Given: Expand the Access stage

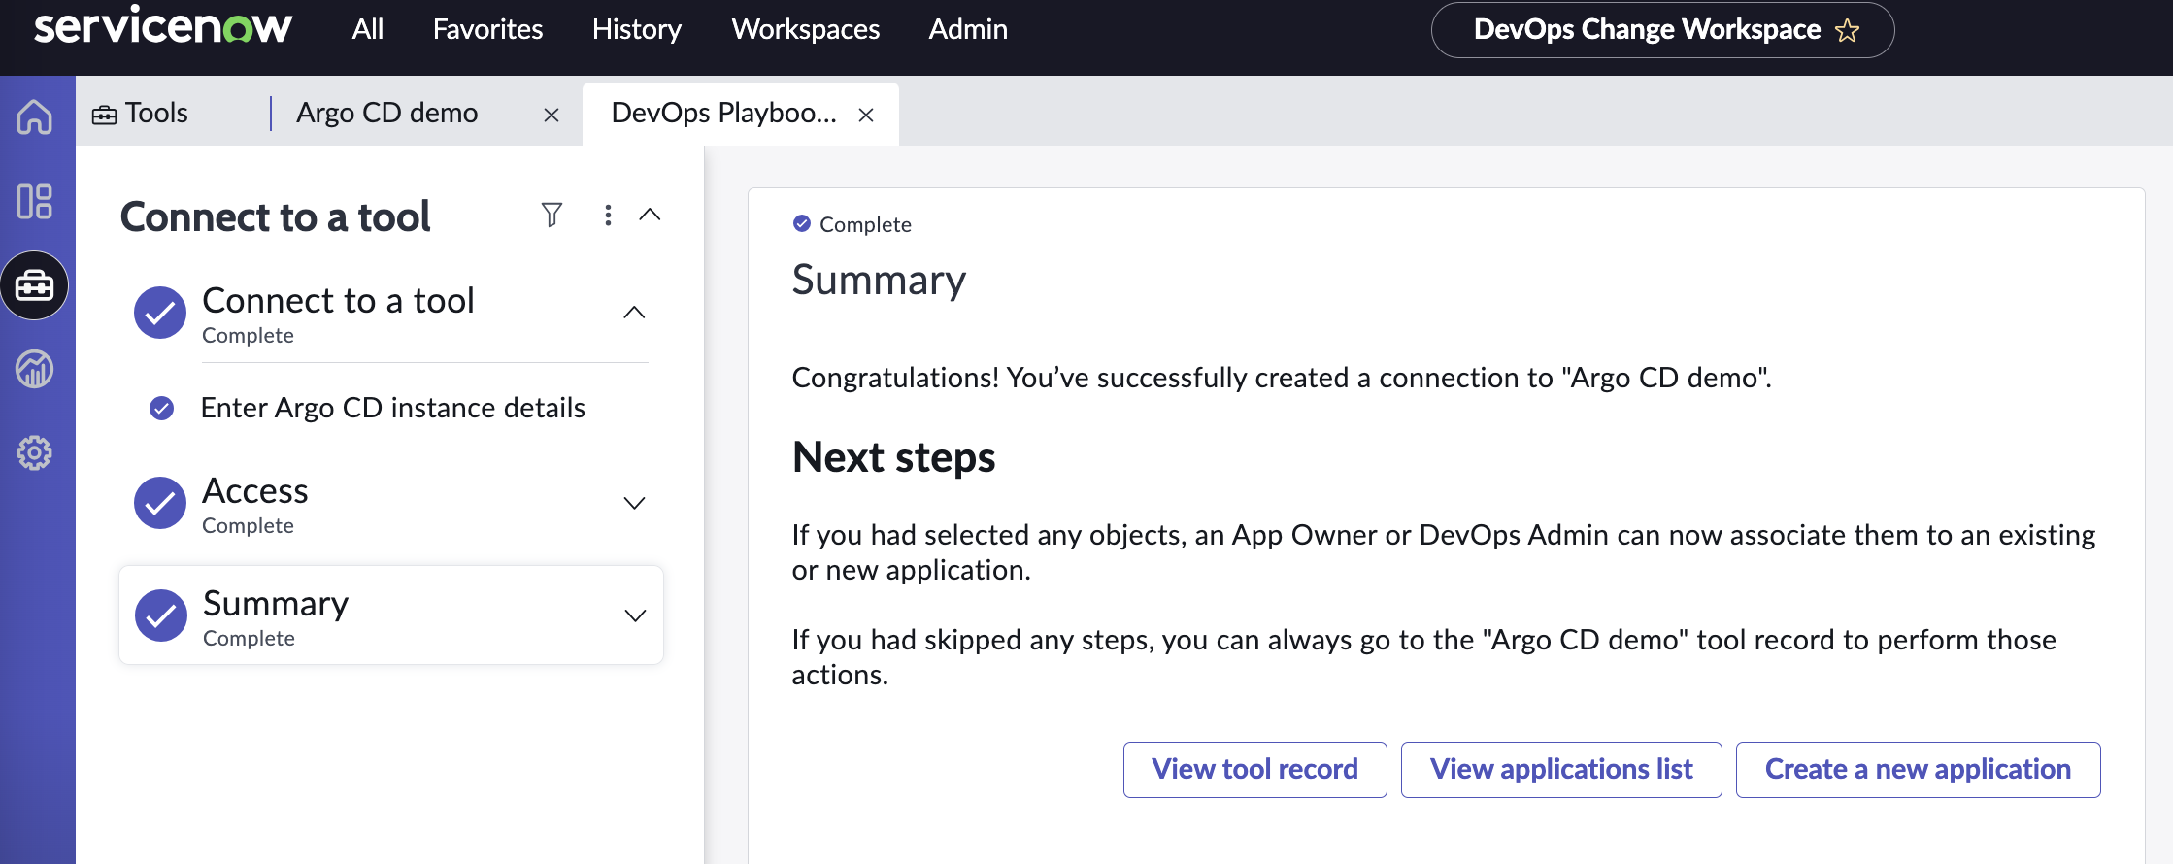Looking at the screenshot, I should 634,503.
